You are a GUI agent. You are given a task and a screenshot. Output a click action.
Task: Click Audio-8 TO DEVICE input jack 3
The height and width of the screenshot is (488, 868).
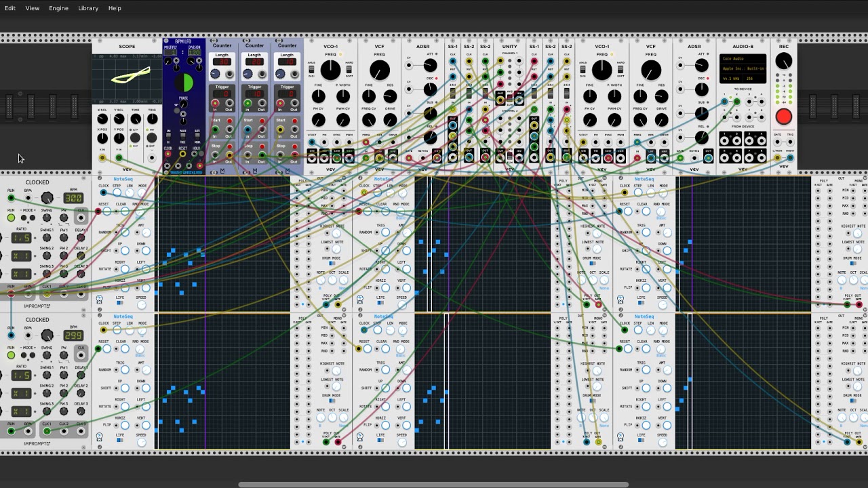749,102
